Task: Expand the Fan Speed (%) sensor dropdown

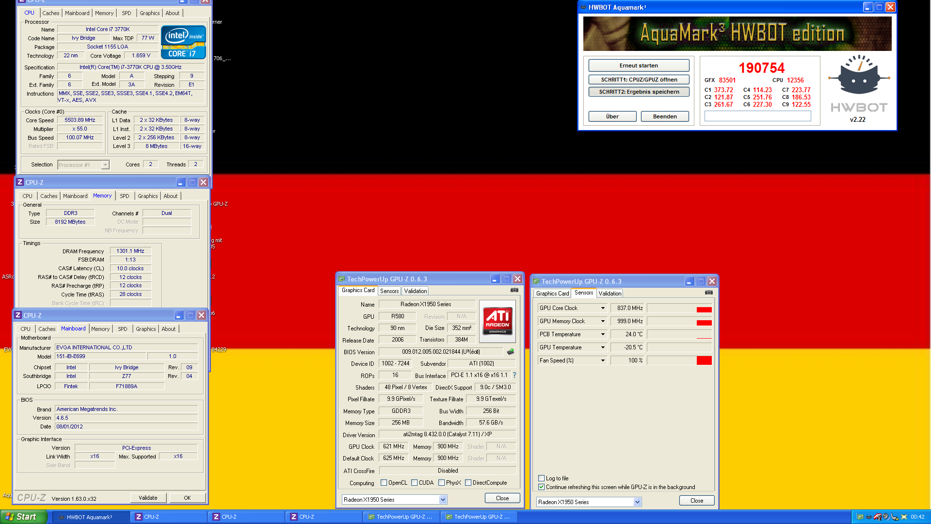Action: [x=603, y=360]
